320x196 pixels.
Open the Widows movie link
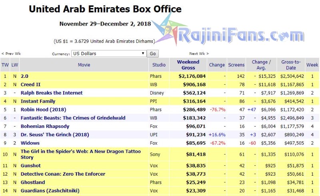click(29, 143)
